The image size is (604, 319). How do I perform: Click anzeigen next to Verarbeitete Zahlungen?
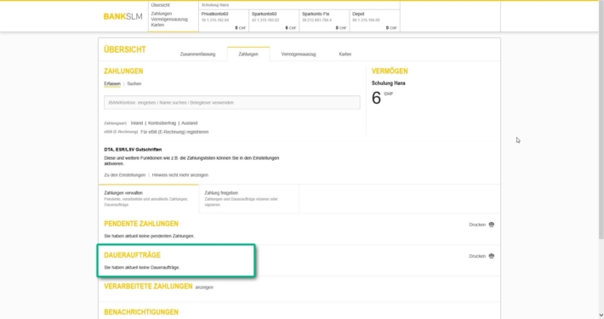coord(204,288)
